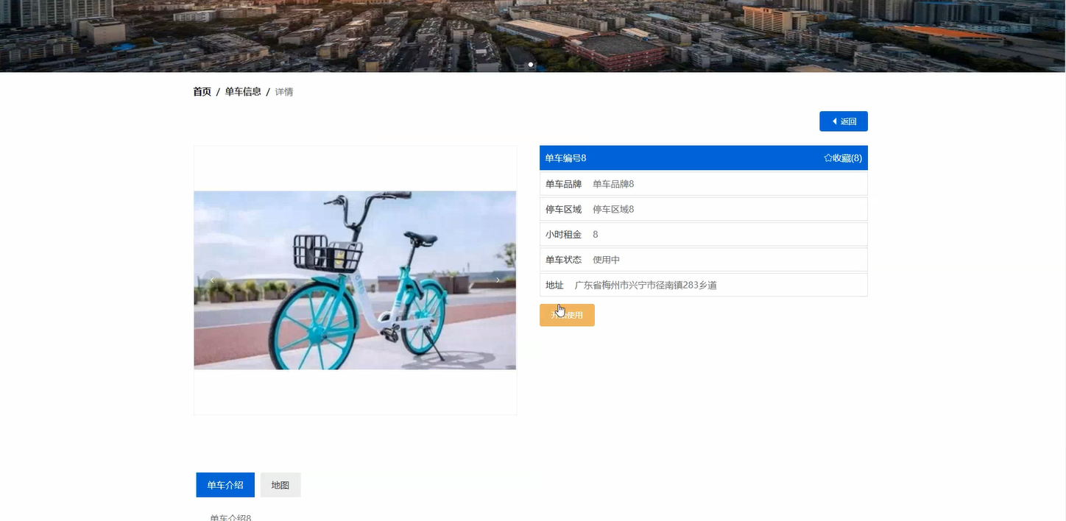Image resolution: width=1066 pixels, height=521 pixels.
Task: Click the left arrow on the bike image carousel
Action: click(x=212, y=280)
